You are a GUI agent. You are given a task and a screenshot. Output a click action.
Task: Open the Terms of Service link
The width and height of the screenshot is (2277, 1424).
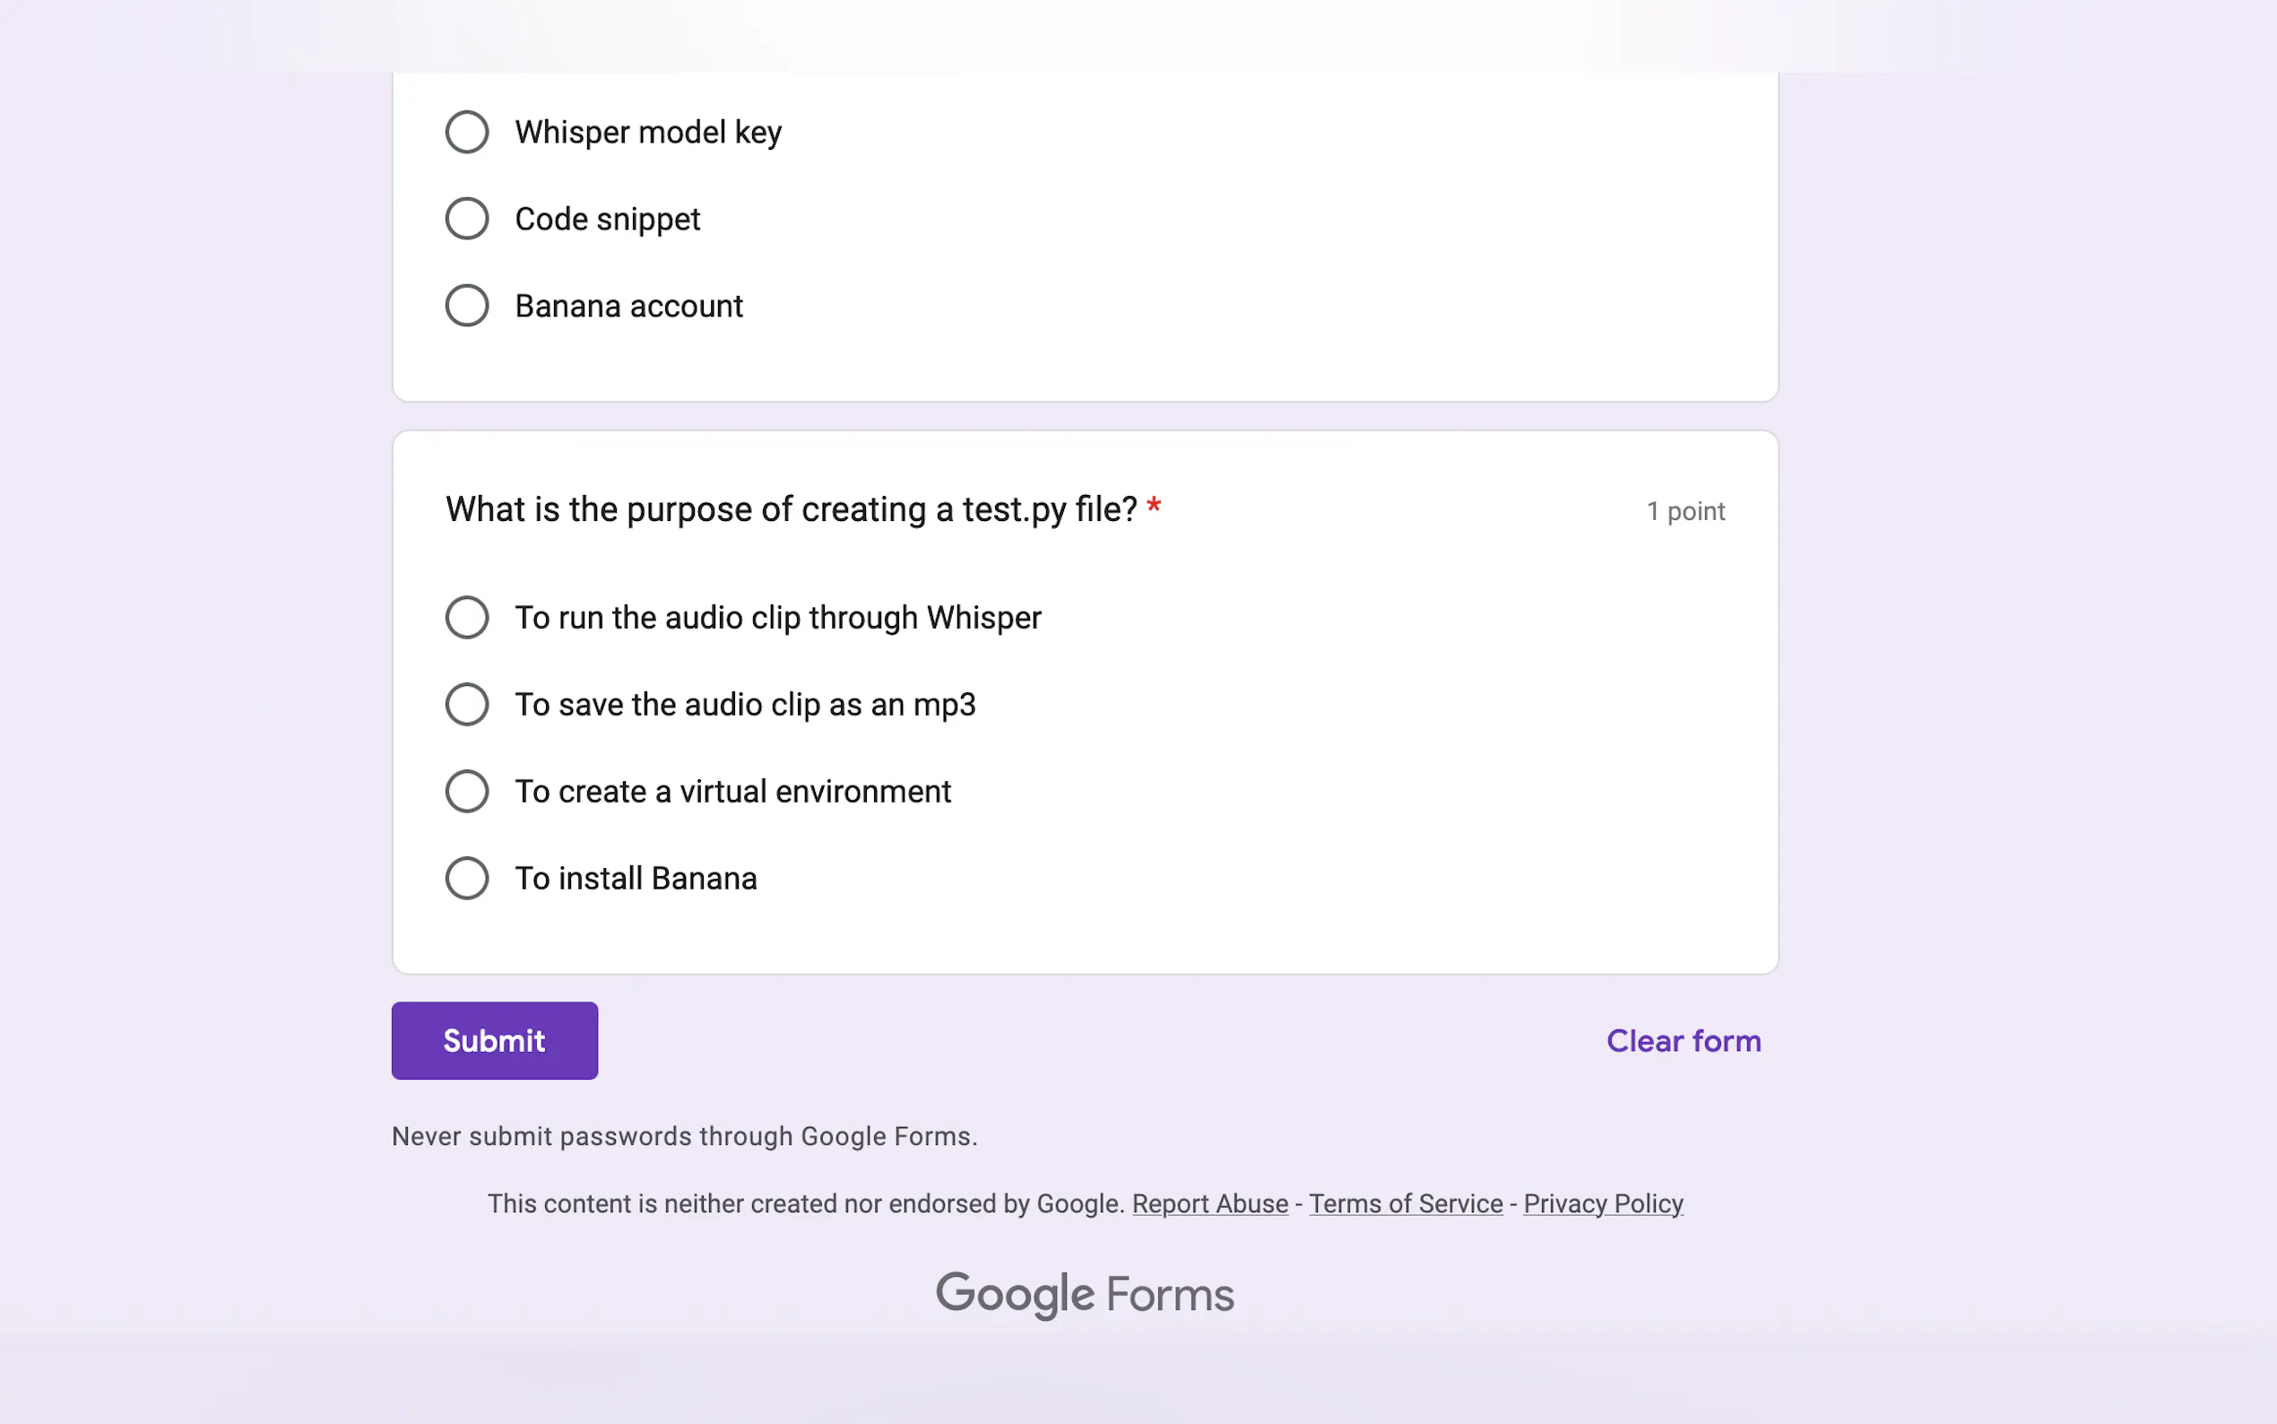coord(1406,1203)
